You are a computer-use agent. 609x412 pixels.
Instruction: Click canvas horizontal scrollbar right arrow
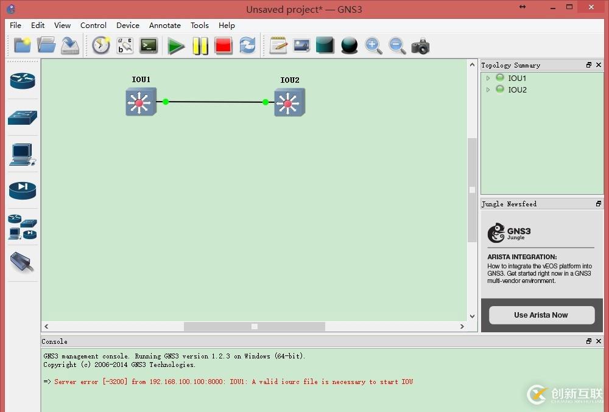pos(462,326)
